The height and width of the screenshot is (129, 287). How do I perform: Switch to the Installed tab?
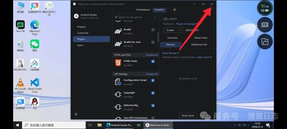tap(159, 10)
